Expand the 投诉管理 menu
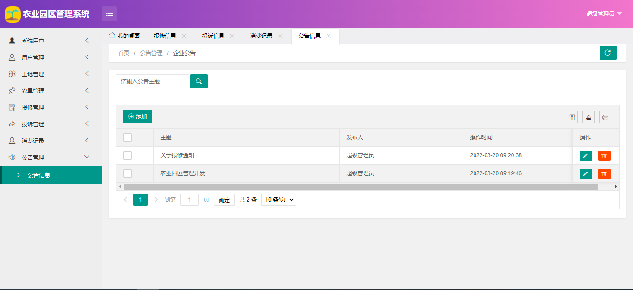 (x=87, y=124)
